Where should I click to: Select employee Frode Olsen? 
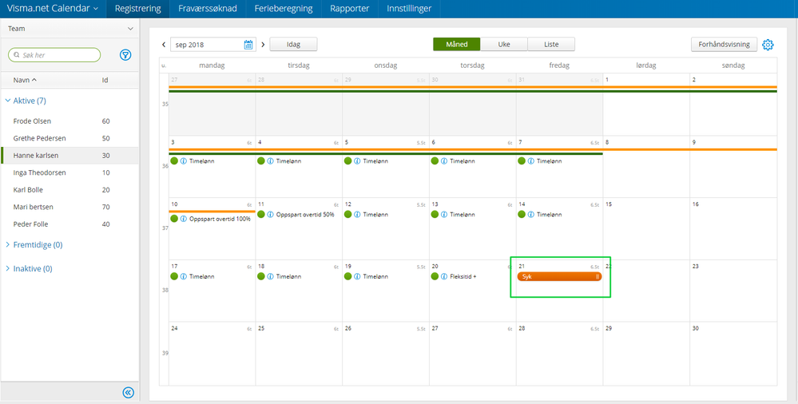tap(69, 121)
